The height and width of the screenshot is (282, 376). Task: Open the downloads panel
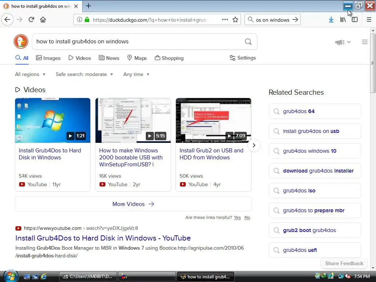click(331, 19)
